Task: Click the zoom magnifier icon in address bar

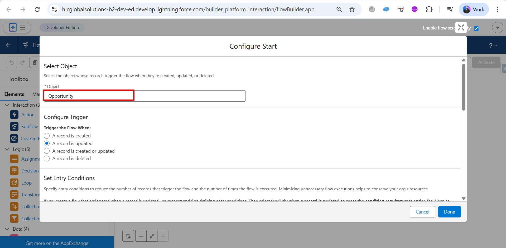Action: (339, 9)
